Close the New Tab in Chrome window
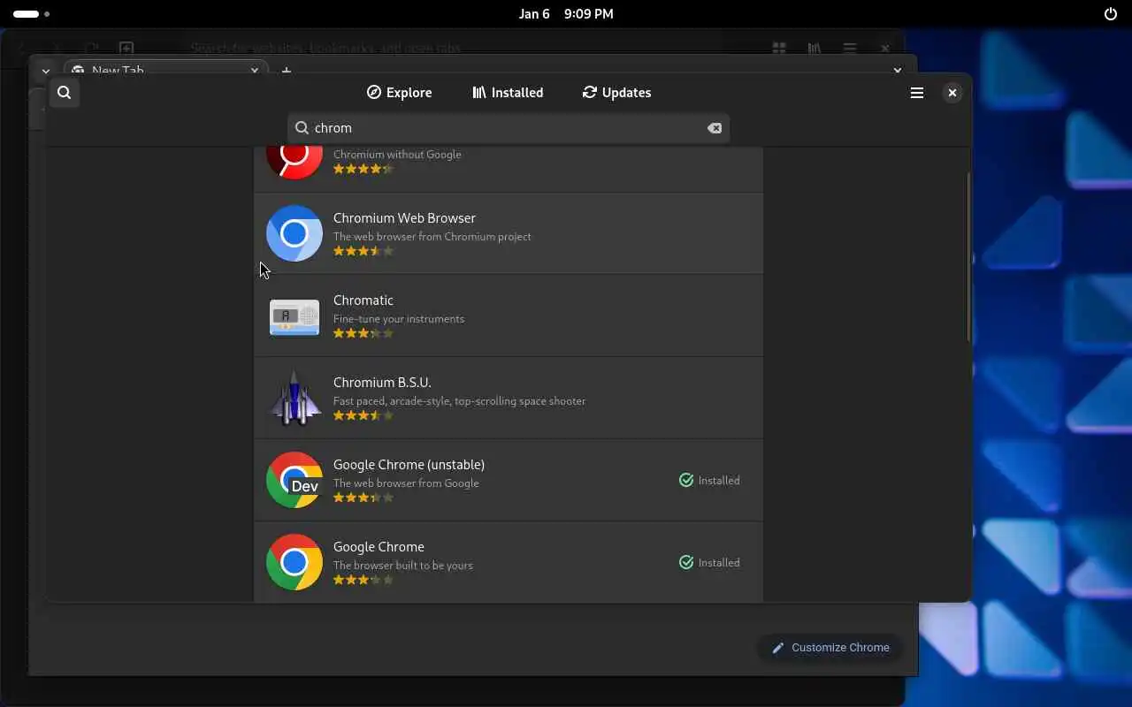The width and height of the screenshot is (1132, 707). tap(255, 71)
